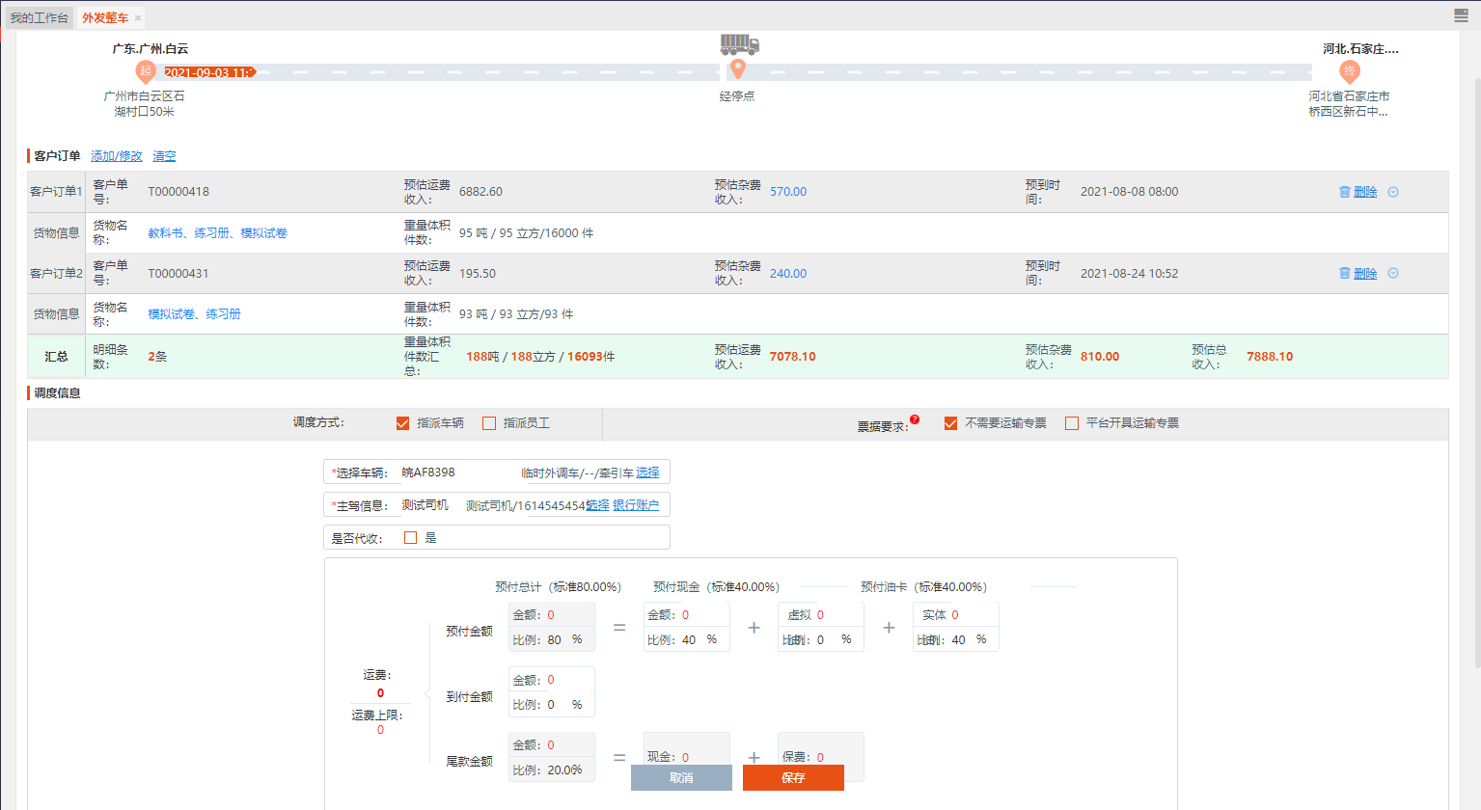The height and width of the screenshot is (810, 1481).
Task: Toggle the 不需要运输专票 checkbox
Action: coord(950,423)
